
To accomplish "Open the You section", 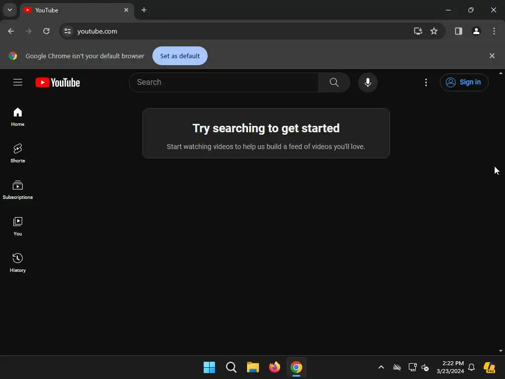I will coord(18,227).
